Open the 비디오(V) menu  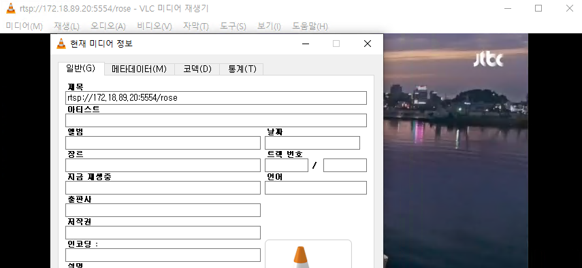(x=155, y=27)
